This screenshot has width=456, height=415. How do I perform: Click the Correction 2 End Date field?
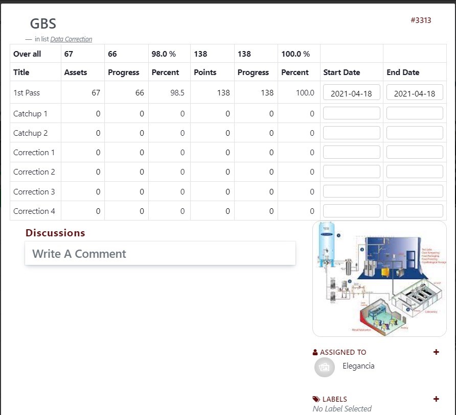415,172
